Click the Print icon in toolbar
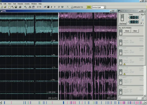This screenshot has height=105, width=147. click(x=20, y=7)
